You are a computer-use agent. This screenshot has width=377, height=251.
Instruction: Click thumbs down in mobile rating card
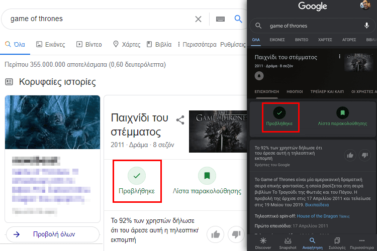[x=365, y=156]
